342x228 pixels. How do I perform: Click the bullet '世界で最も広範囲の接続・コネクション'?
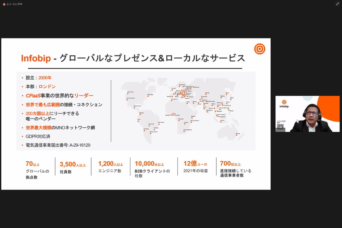coord(64,105)
